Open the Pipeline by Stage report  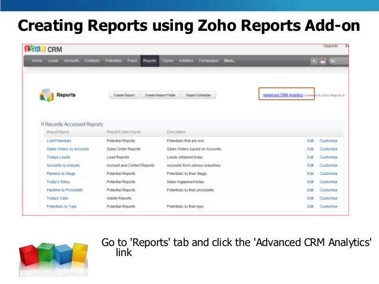[x=61, y=174]
